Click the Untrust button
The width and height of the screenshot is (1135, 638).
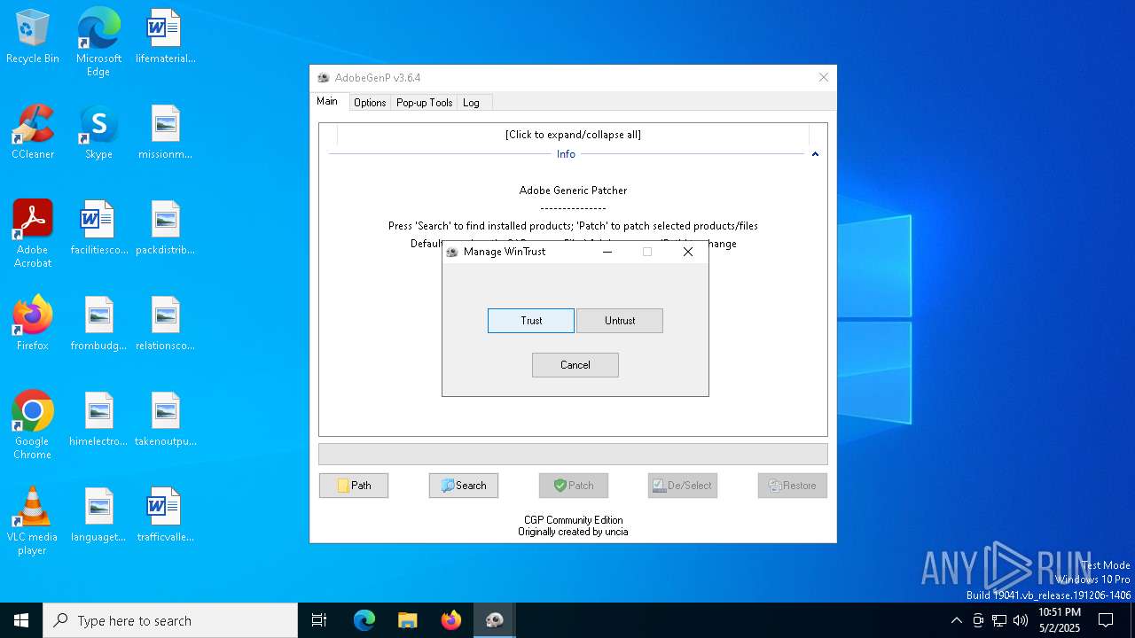click(620, 321)
